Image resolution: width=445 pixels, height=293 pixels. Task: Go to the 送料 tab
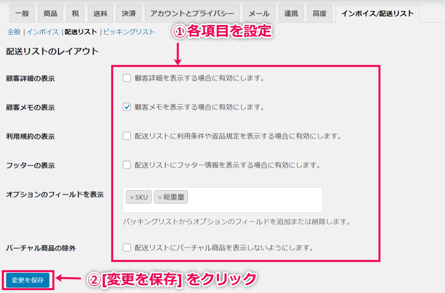coord(100,14)
